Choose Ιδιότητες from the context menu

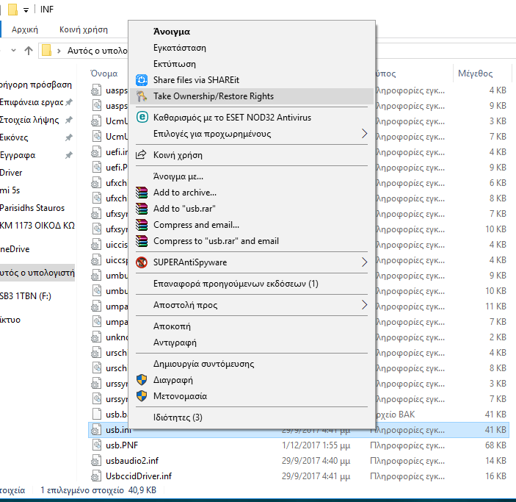[x=178, y=417]
